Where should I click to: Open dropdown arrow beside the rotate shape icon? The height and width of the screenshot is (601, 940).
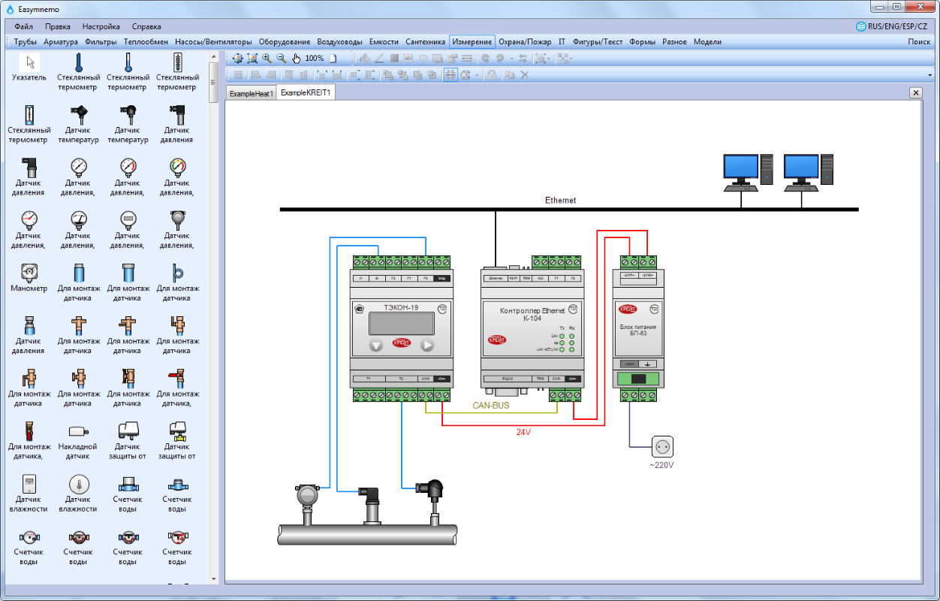point(477,74)
